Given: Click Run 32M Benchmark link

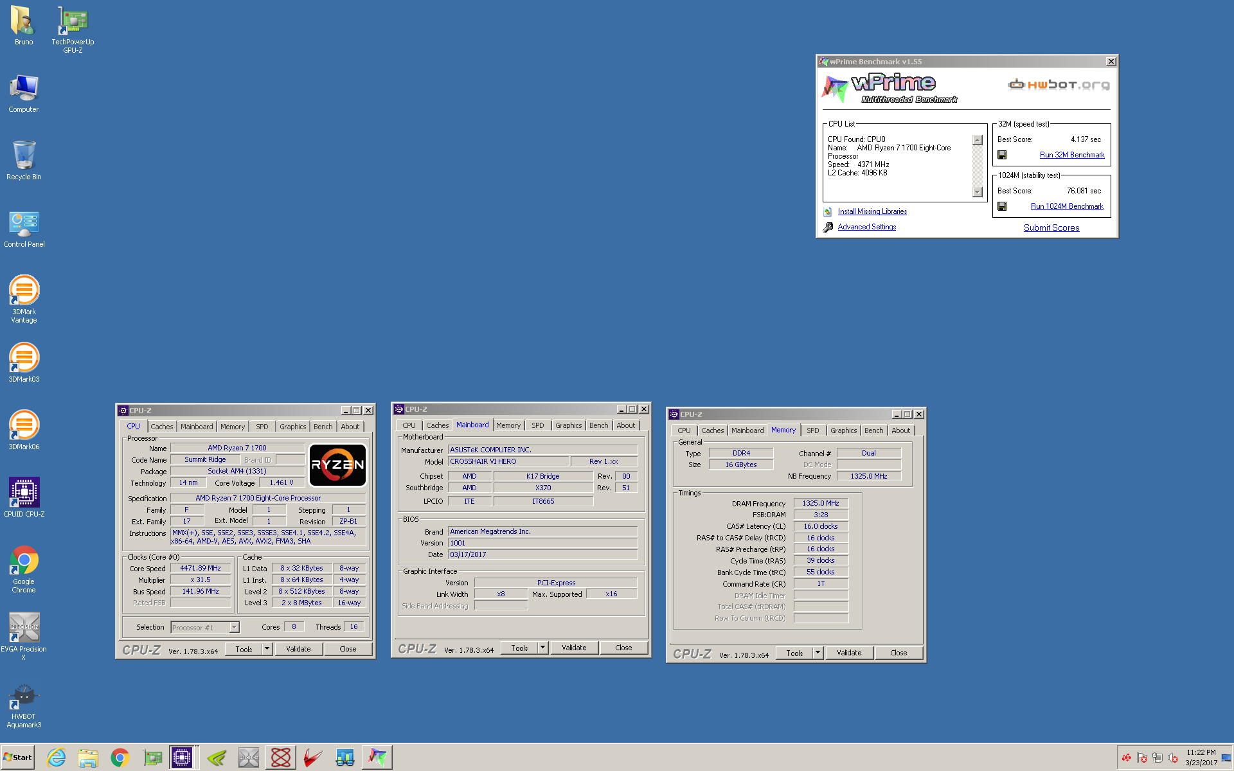Looking at the screenshot, I should coord(1072,155).
